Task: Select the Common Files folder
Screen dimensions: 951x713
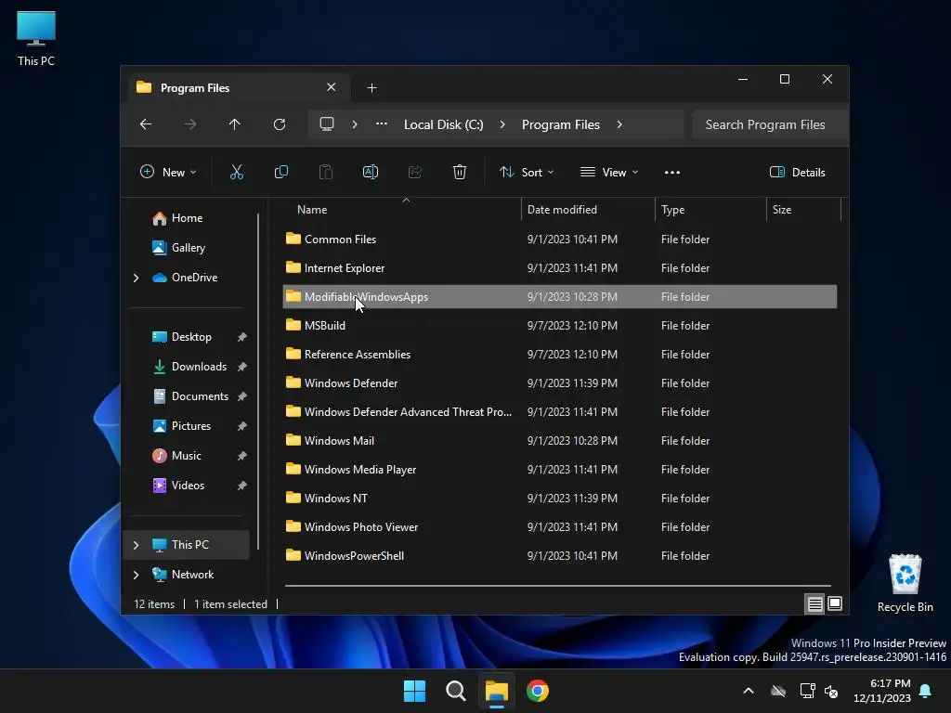Action: tap(560, 240)
